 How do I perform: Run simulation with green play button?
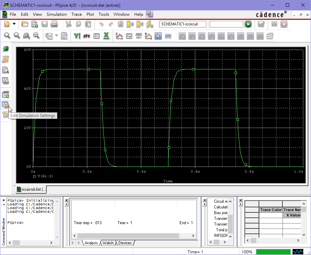point(248,24)
